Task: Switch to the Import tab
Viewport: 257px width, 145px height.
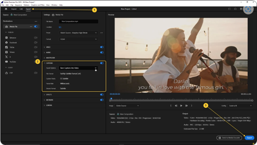Action: 14,9
